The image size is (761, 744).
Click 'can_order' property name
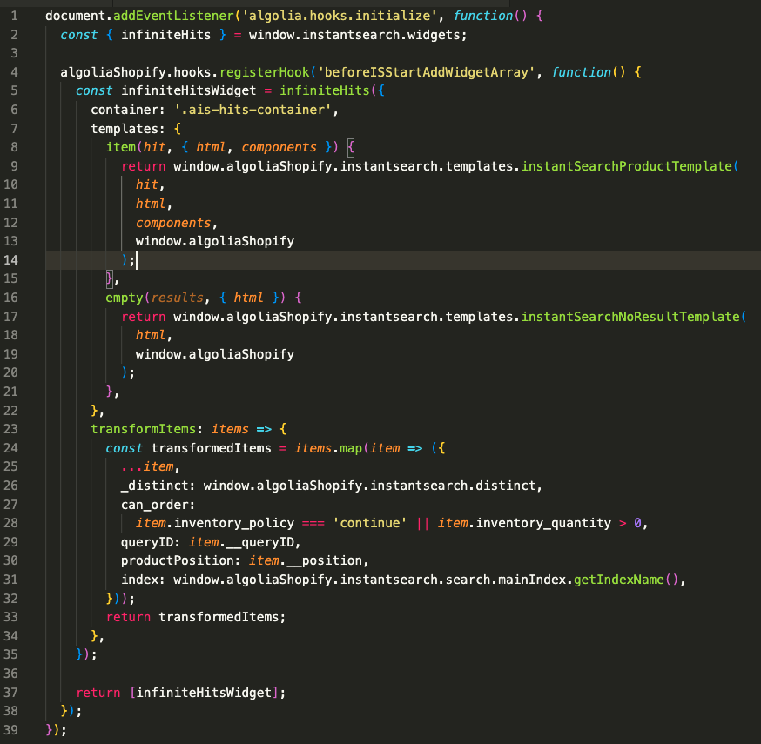pyautogui.click(x=157, y=504)
